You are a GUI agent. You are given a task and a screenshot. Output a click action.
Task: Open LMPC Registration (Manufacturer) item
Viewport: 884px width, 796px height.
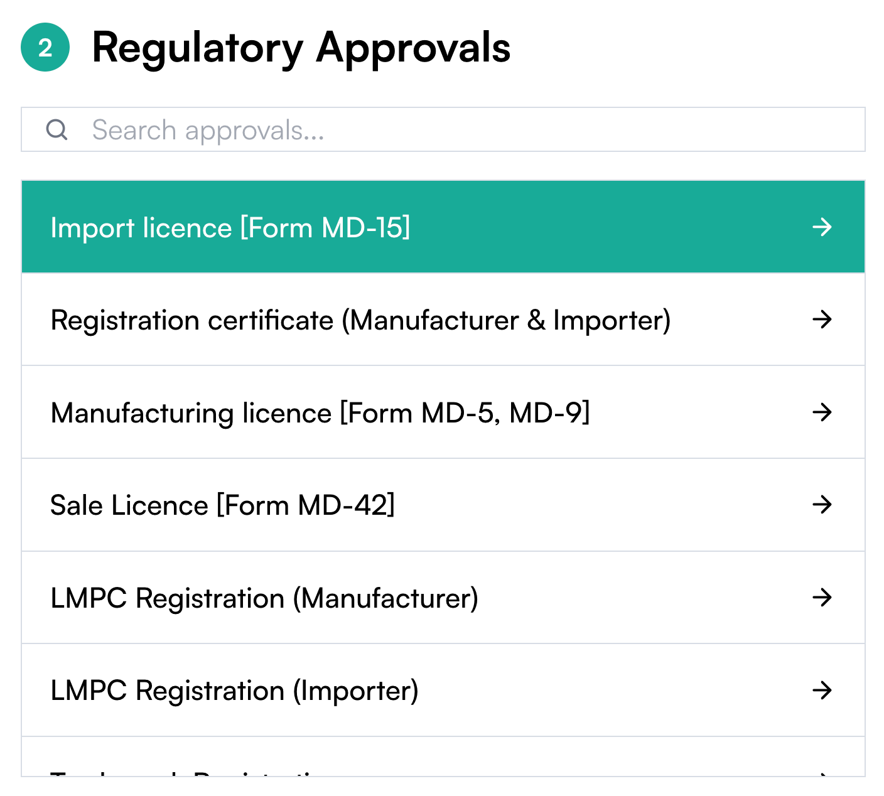pyautogui.click(x=443, y=598)
